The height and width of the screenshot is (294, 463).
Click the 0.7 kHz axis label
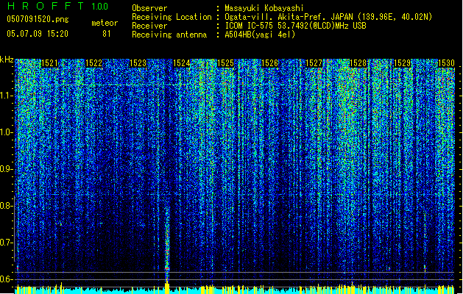tap(6, 243)
